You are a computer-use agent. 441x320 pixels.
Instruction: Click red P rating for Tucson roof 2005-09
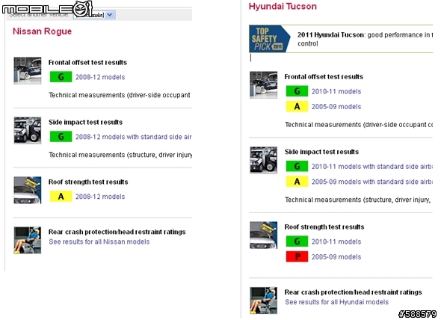click(x=297, y=256)
